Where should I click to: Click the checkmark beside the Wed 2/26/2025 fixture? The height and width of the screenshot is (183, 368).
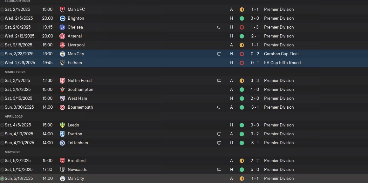tap(3, 63)
